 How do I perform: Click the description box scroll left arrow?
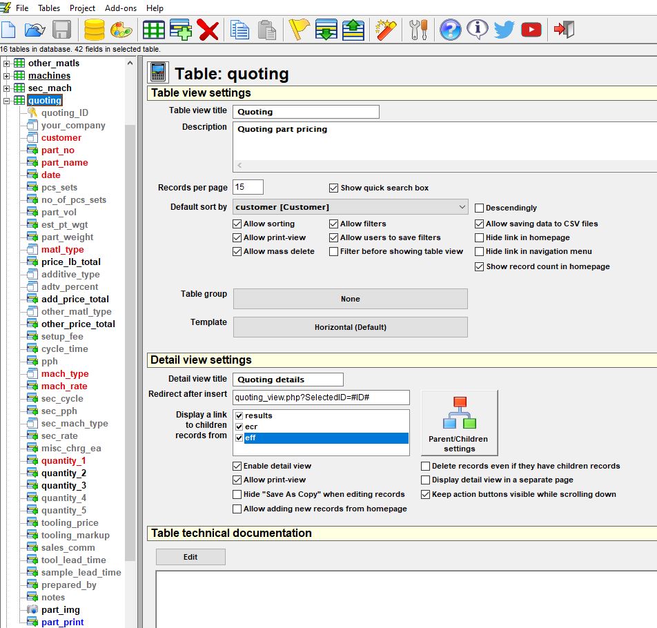(239, 166)
